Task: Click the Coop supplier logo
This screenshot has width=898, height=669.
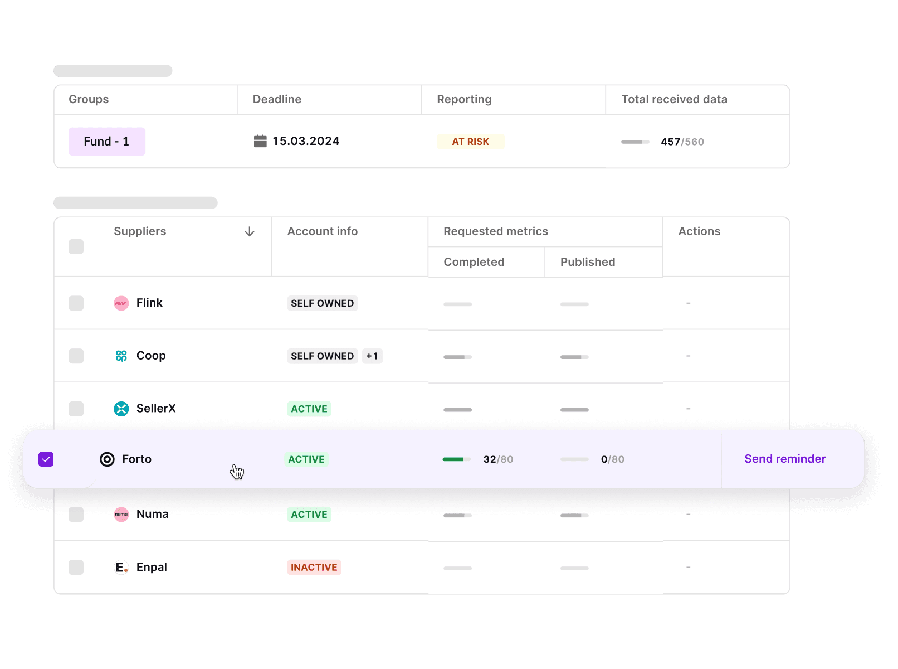Action: (121, 356)
